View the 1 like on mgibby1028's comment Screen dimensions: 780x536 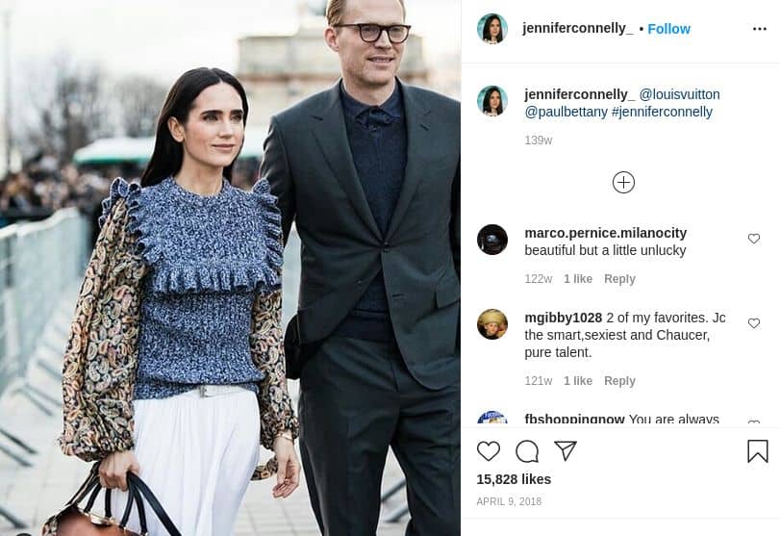577,381
